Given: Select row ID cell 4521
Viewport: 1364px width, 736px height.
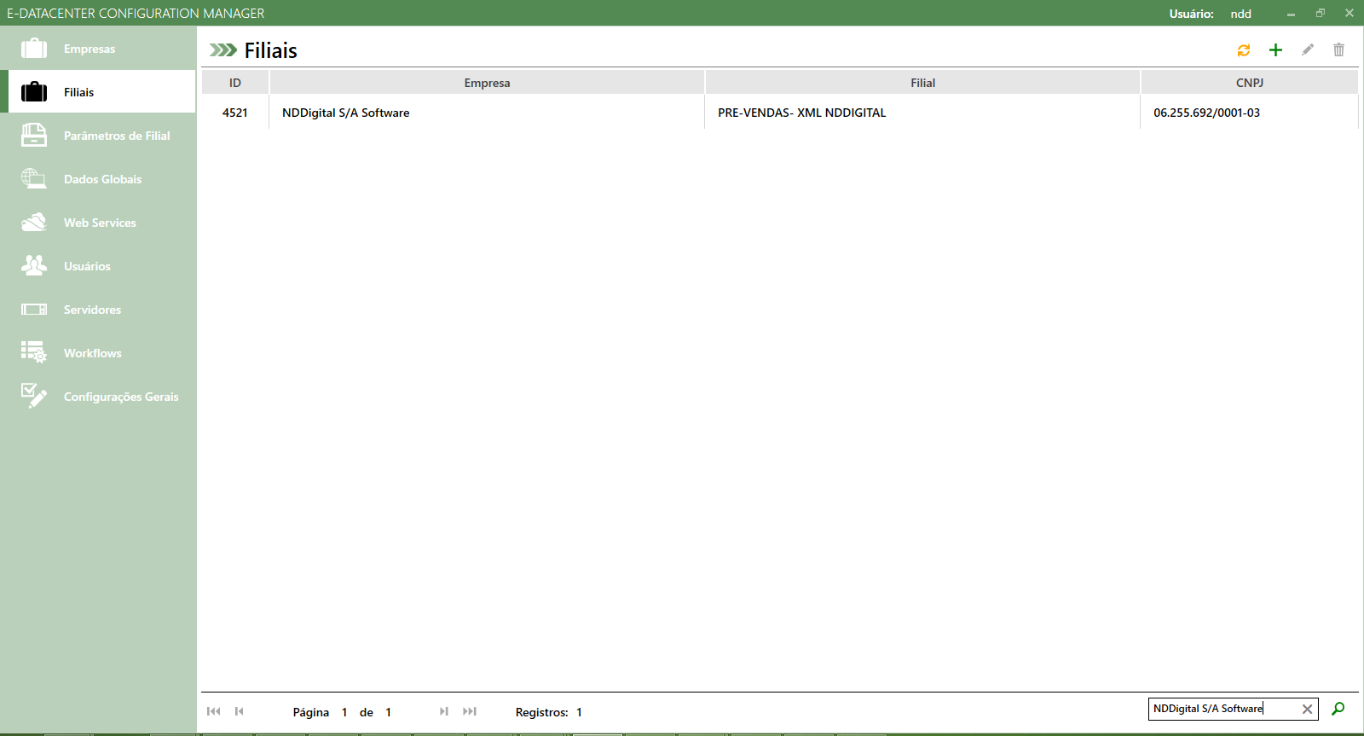Looking at the screenshot, I should (235, 113).
